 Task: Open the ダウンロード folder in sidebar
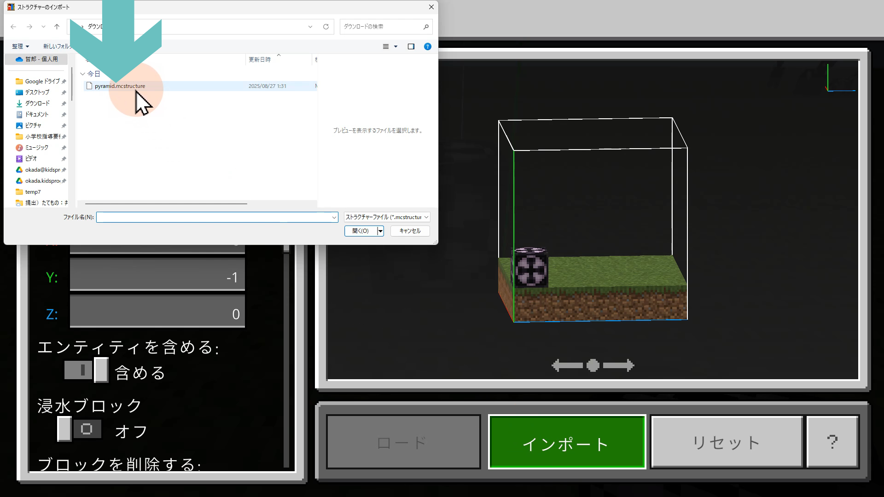tap(37, 104)
